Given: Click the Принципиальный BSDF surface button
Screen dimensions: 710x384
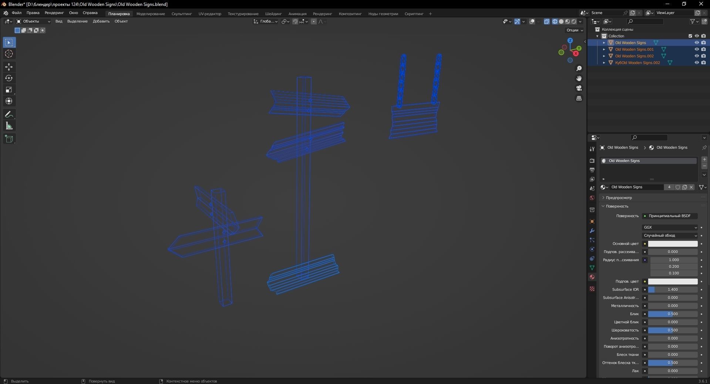Looking at the screenshot, I should (x=670, y=216).
